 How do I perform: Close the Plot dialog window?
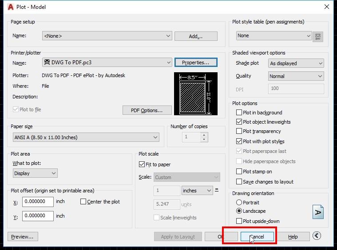coord(327,7)
